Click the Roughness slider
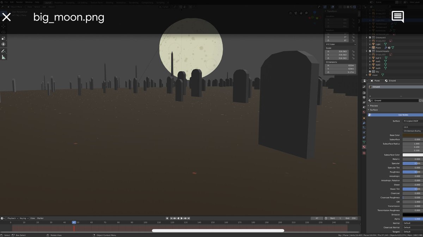423x237 pixels. tap(413, 172)
